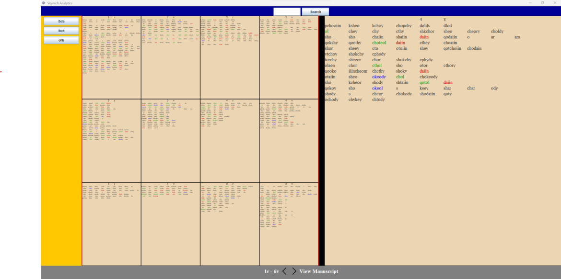Image resolution: width=561 pixels, height=279 pixels.
Task: Open the View Manuscript link
Action: coord(319,271)
